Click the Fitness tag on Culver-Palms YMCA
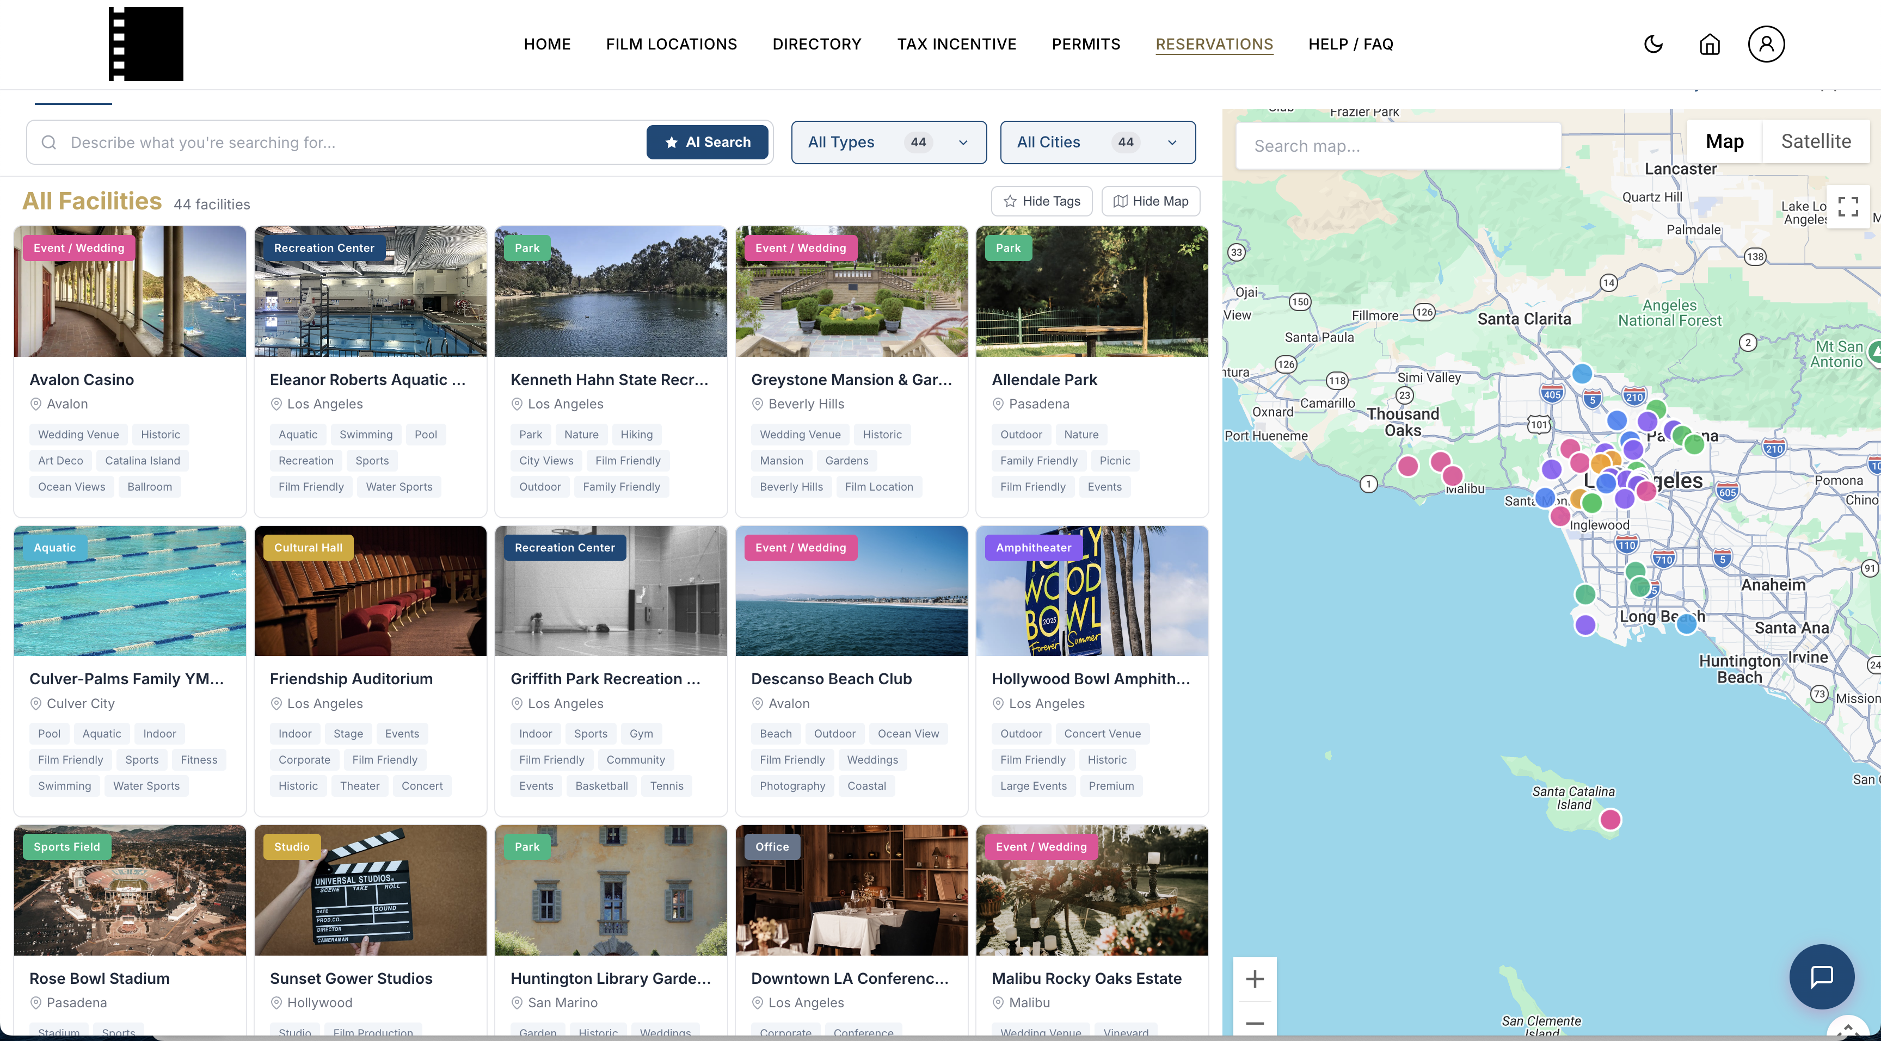This screenshot has width=1881, height=1041. 199,759
